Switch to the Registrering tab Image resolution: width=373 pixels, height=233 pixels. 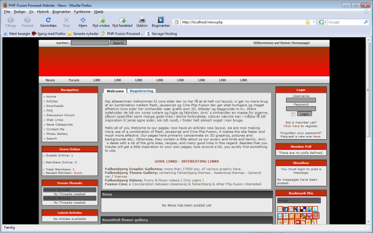coord(141,91)
